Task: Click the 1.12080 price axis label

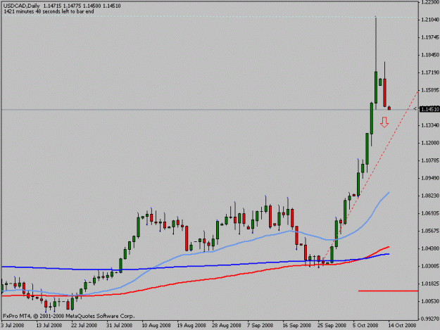Action: click(x=430, y=143)
